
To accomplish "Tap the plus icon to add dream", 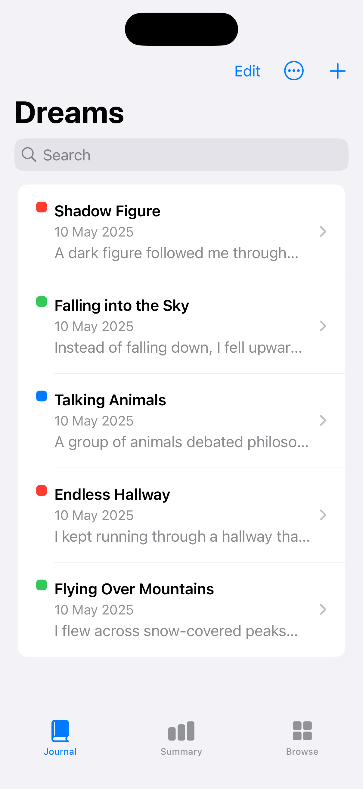I will (337, 71).
